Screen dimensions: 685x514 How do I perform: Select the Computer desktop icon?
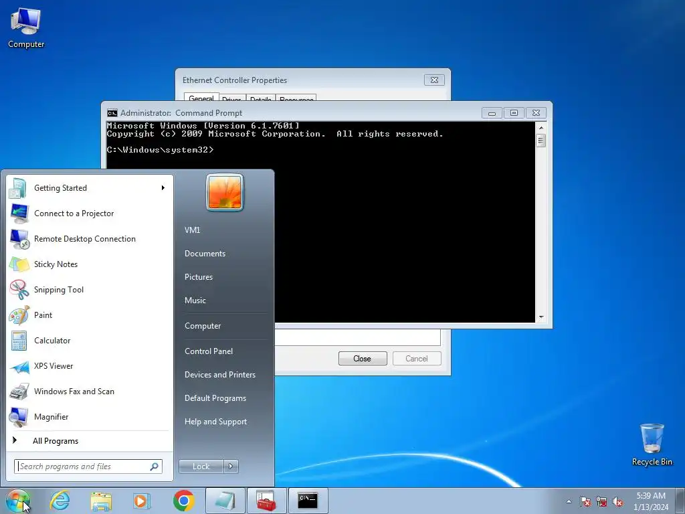[26, 27]
